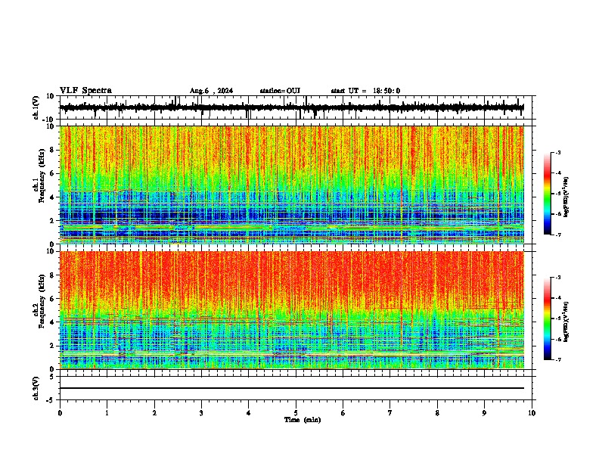Click the 'ch.1(V)' waveform axis label
599x463 pixels.
pyautogui.click(x=36, y=107)
